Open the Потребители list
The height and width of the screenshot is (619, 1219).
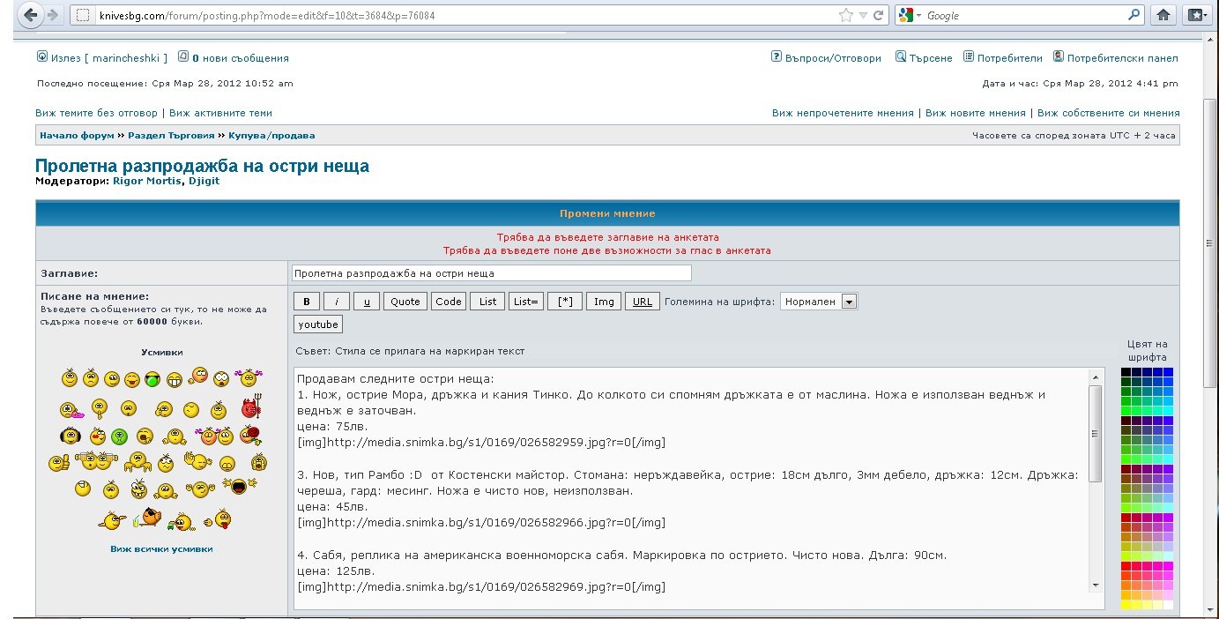click(x=1003, y=58)
